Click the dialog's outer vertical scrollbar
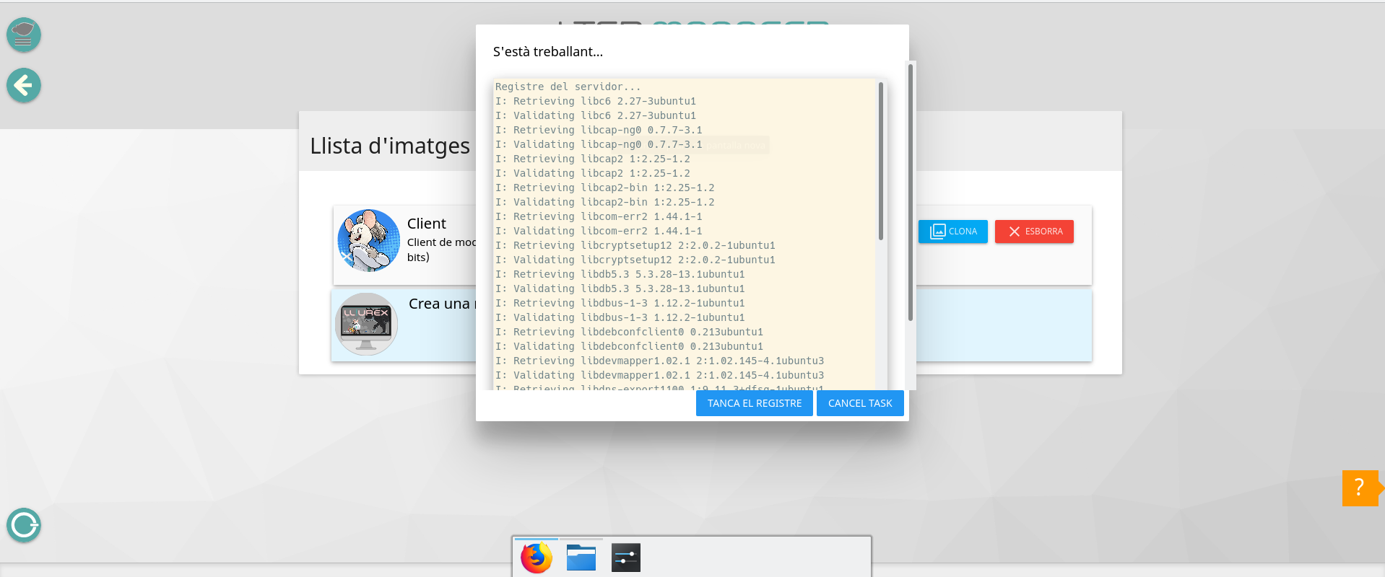The image size is (1385, 577). tap(911, 193)
